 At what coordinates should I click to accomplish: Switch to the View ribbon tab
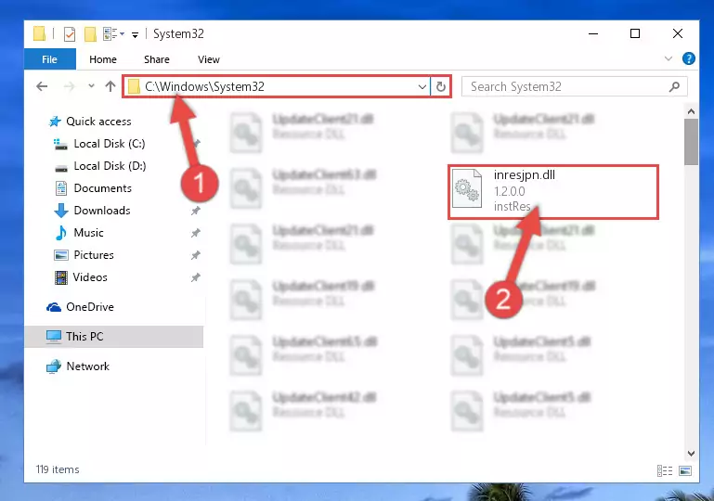pyautogui.click(x=209, y=59)
